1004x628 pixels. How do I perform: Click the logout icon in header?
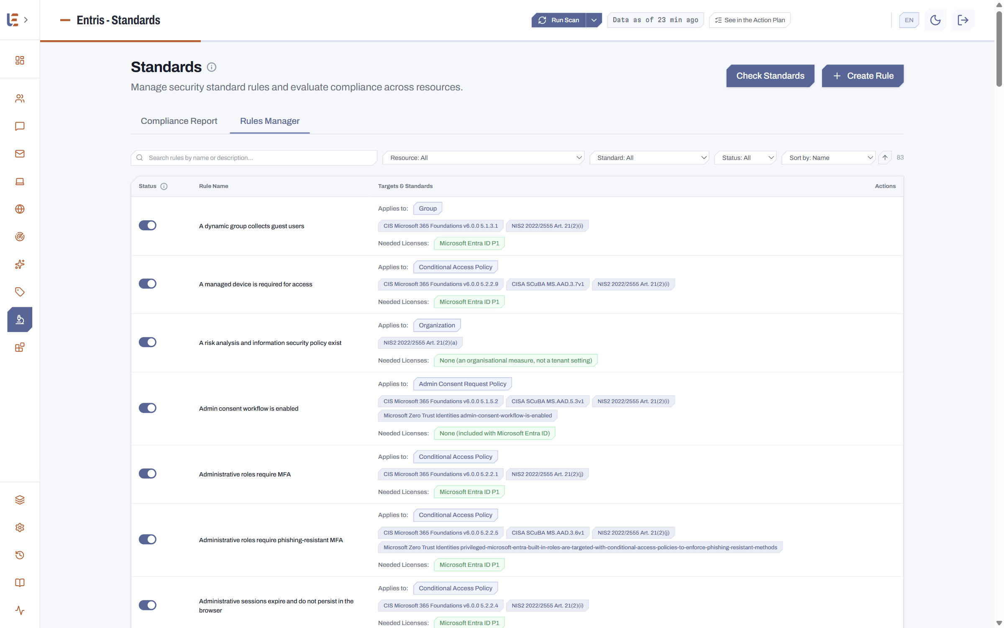tap(963, 20)
